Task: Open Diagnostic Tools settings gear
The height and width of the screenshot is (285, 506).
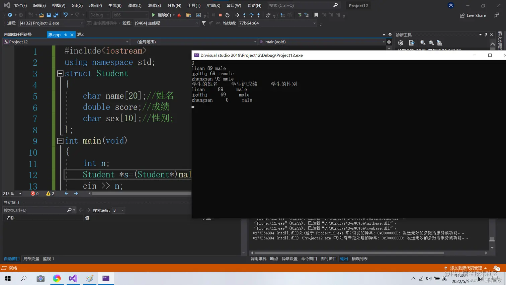Action: 401,43
